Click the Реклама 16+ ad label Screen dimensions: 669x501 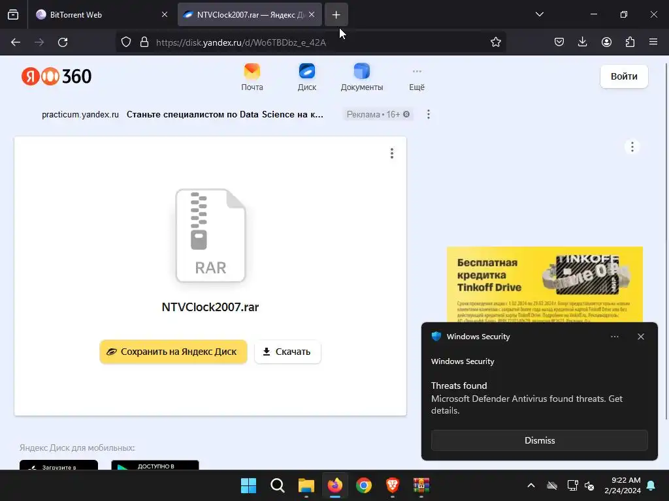click(x=378, y=115)
